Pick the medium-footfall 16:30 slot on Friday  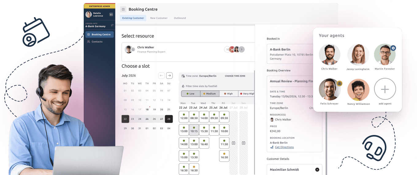tap(224, 156)
